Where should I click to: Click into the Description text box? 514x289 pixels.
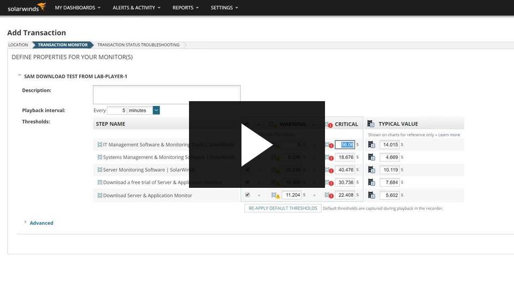167,95
